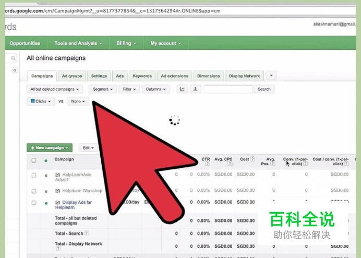The image size is (361, 258).
Task: Click 'Total - Display Network' row label
Action: [x=78, y=244]
